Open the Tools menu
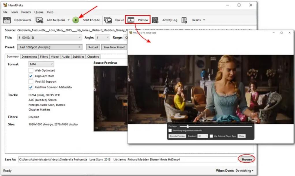295x176 pixels. 14,12
